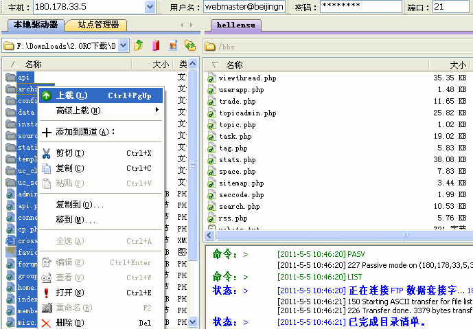Sort the remote list by Size (大小) column

(457, 65)
